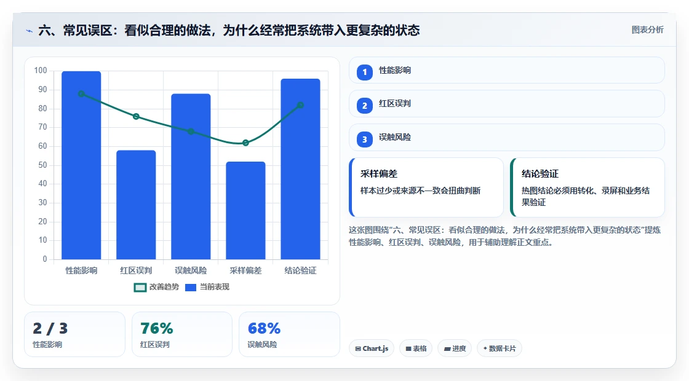
Task: Click the 68% 误触风险 stat card
Action: point(289,334)
